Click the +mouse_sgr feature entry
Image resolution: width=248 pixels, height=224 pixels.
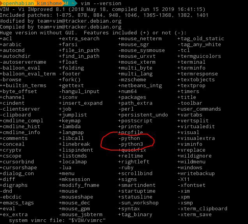[x=134, y=45]
